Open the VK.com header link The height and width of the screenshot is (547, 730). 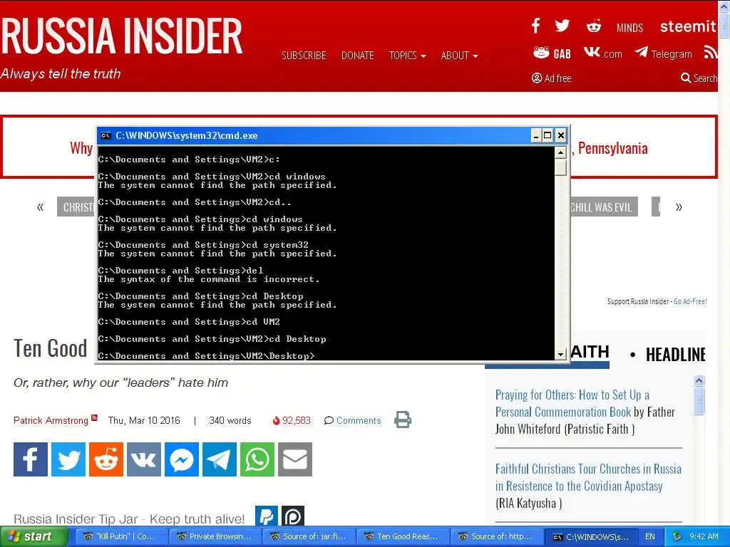[x=603, y=53]
